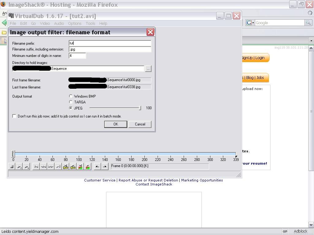Click the next scene change icon

[88, 166]
